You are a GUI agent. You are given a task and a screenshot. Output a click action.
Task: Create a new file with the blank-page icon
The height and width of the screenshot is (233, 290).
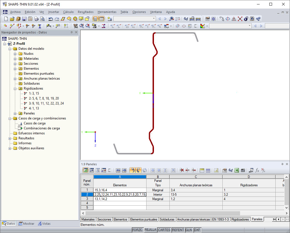[x=6, y=19]
